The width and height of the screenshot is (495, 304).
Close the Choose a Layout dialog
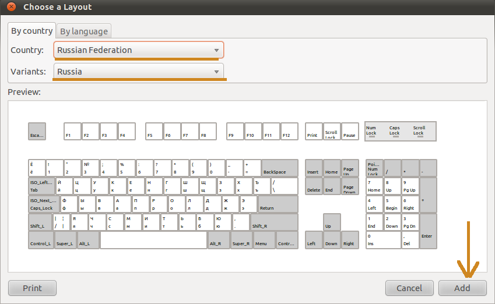tap(11, 6)
